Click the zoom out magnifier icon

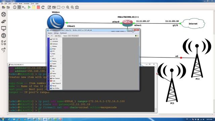(72, 7)
